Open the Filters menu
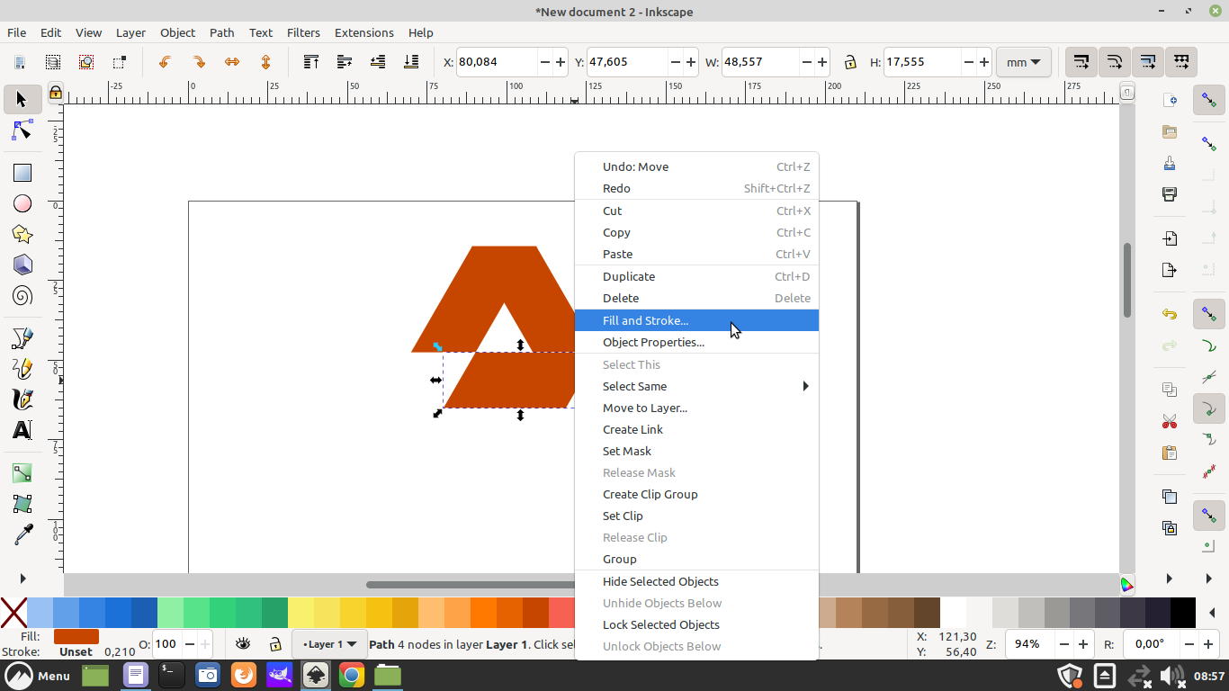1229x691 pixels. click(303, 32)
